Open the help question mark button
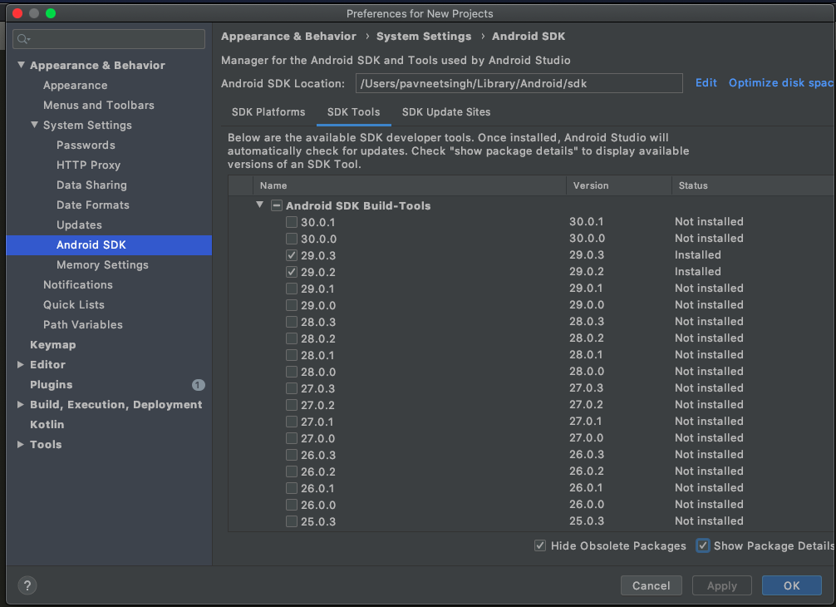Image resolution: width=836 pixels, height=607 pixels. (27, 585)
